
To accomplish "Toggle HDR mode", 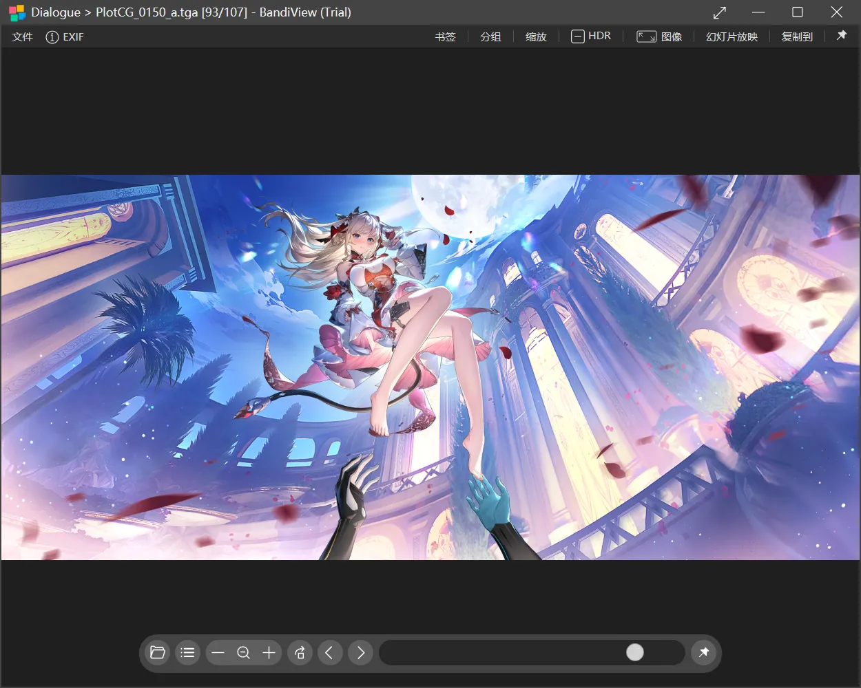I will click(x=591, y=36).
